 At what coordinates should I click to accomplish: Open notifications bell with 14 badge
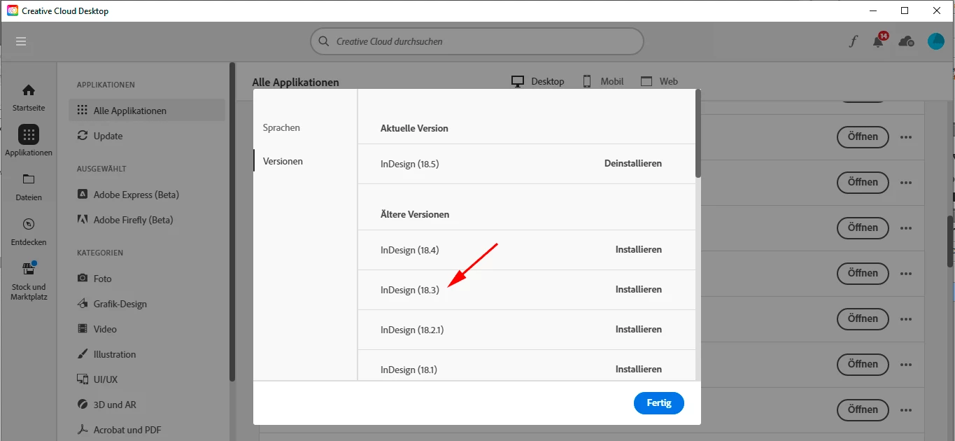[x=879, y=40]
